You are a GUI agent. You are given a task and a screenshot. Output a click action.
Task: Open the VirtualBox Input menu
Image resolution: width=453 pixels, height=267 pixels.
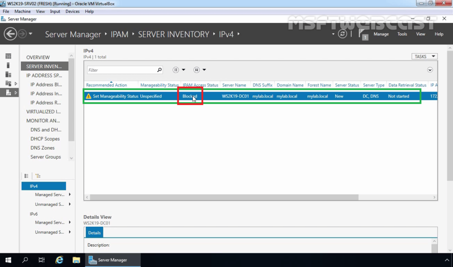point(55,12)
